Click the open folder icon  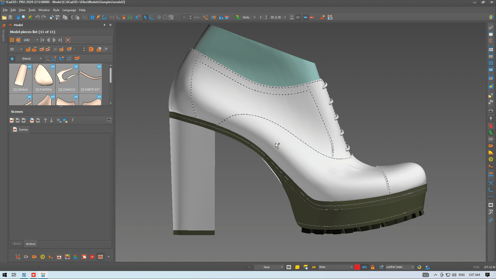click(x=4, y=17)
